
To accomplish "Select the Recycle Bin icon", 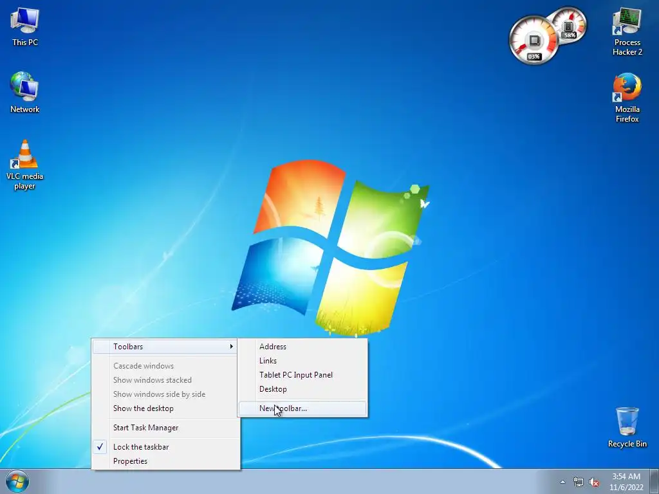I will (x=627, y=427).
